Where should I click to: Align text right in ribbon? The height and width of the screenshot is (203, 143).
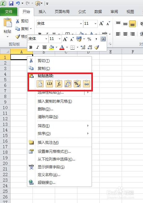pyautogui.click(x=132, y=34)
